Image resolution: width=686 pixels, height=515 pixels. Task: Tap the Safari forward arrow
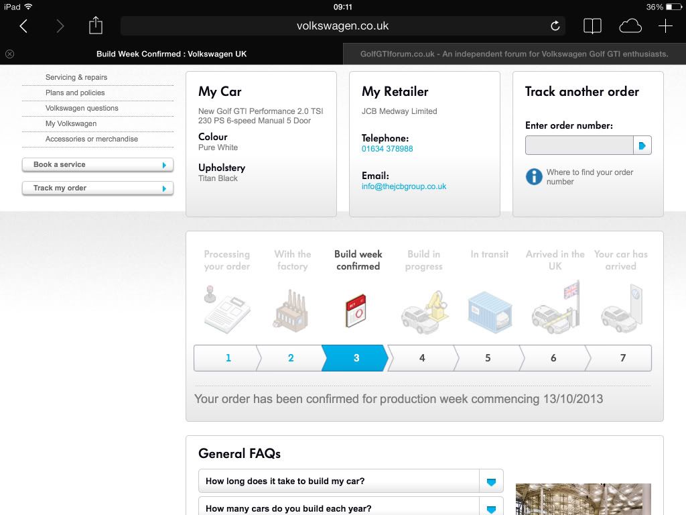click(x=60, y=26)
